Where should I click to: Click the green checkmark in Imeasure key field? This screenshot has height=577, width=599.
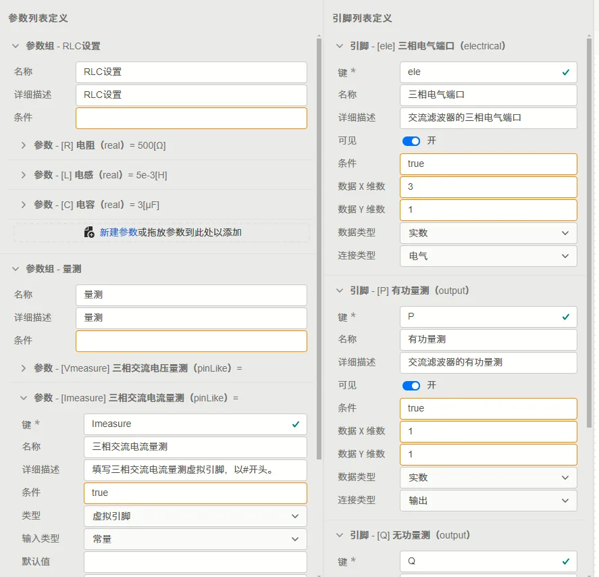tap(295, 424)
